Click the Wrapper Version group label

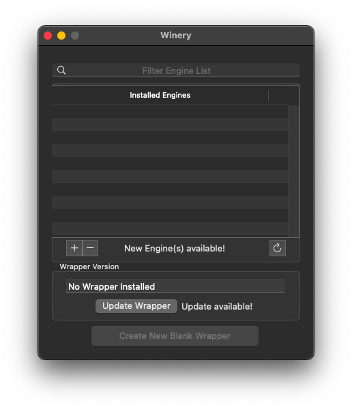point(89,266)
